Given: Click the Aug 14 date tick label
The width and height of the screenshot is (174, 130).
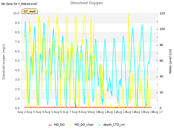Looking at the screenshot, I should coord(130,112).
